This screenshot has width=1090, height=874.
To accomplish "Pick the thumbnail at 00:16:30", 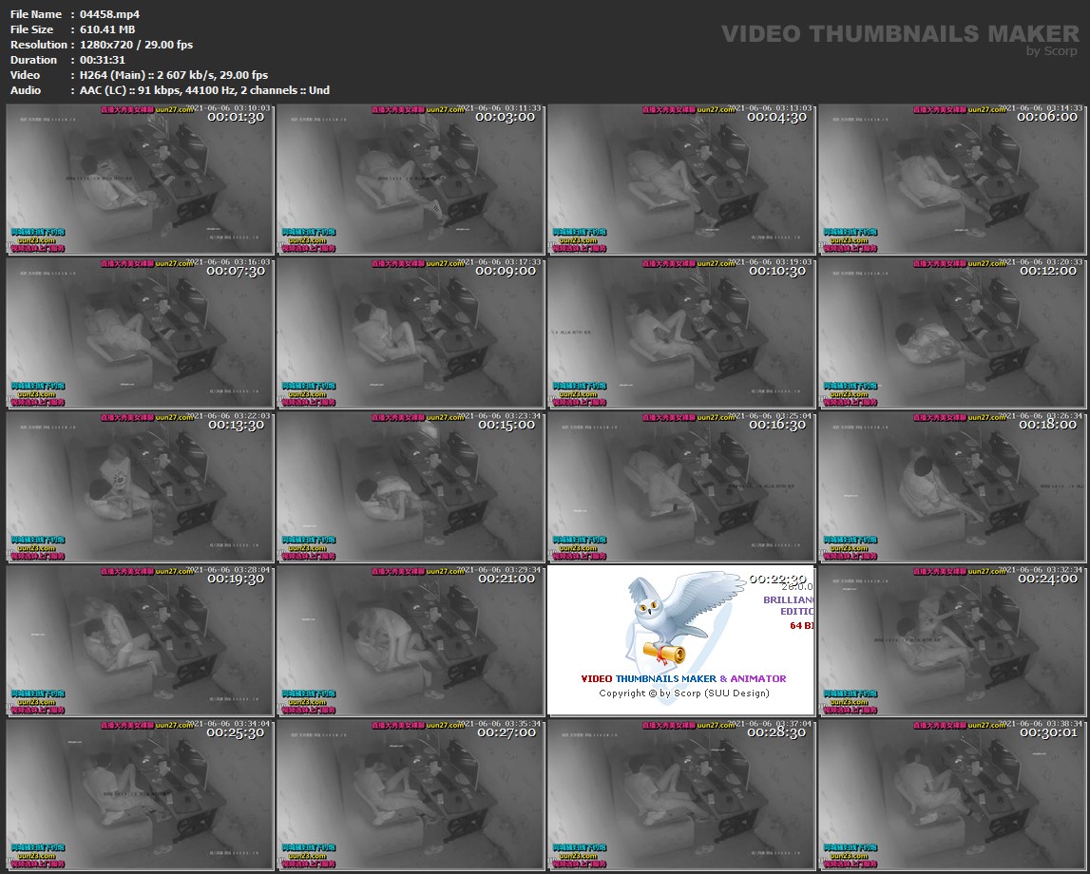I will point(681,487).
